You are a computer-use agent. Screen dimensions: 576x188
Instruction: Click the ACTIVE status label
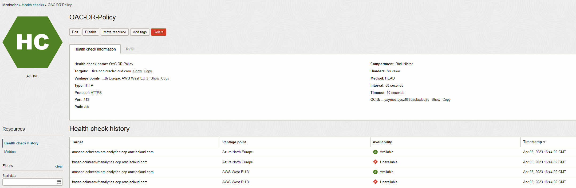33,76
